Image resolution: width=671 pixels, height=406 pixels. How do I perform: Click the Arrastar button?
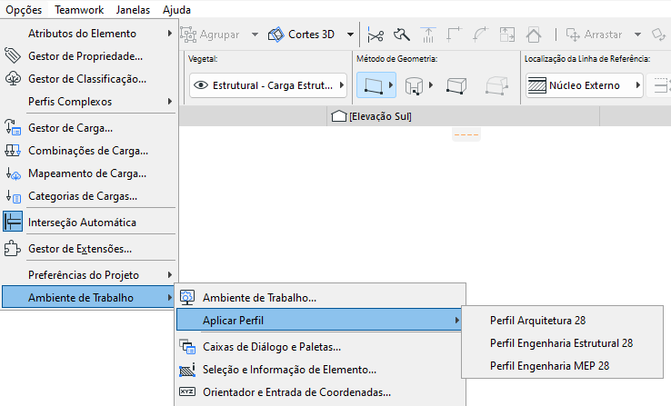coord(594,35)
